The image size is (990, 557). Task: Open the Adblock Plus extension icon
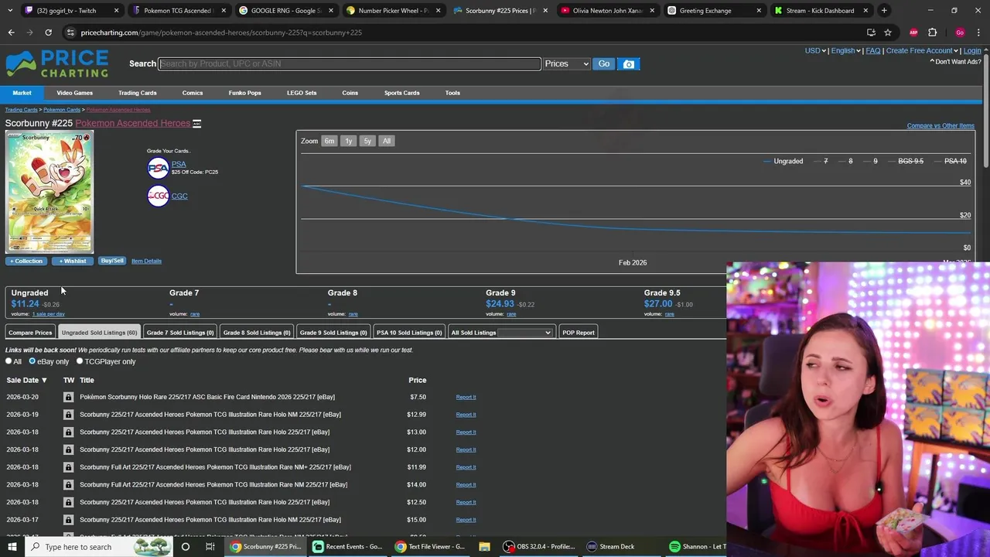913,32
